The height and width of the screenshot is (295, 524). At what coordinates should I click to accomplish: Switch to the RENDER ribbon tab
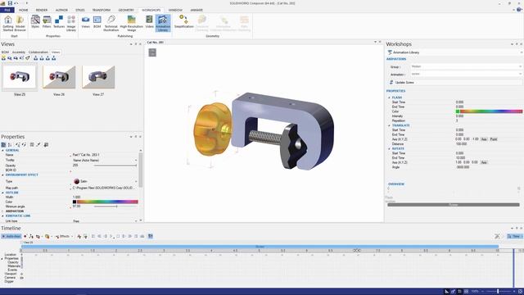point(42,10)
